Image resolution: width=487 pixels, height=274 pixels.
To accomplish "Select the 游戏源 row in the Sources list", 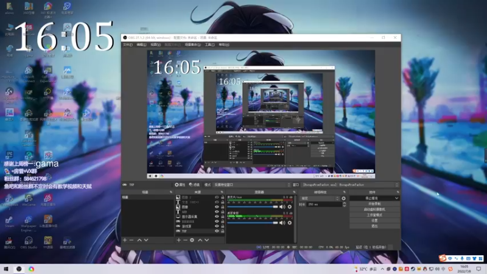I will (x=200, y=226).
